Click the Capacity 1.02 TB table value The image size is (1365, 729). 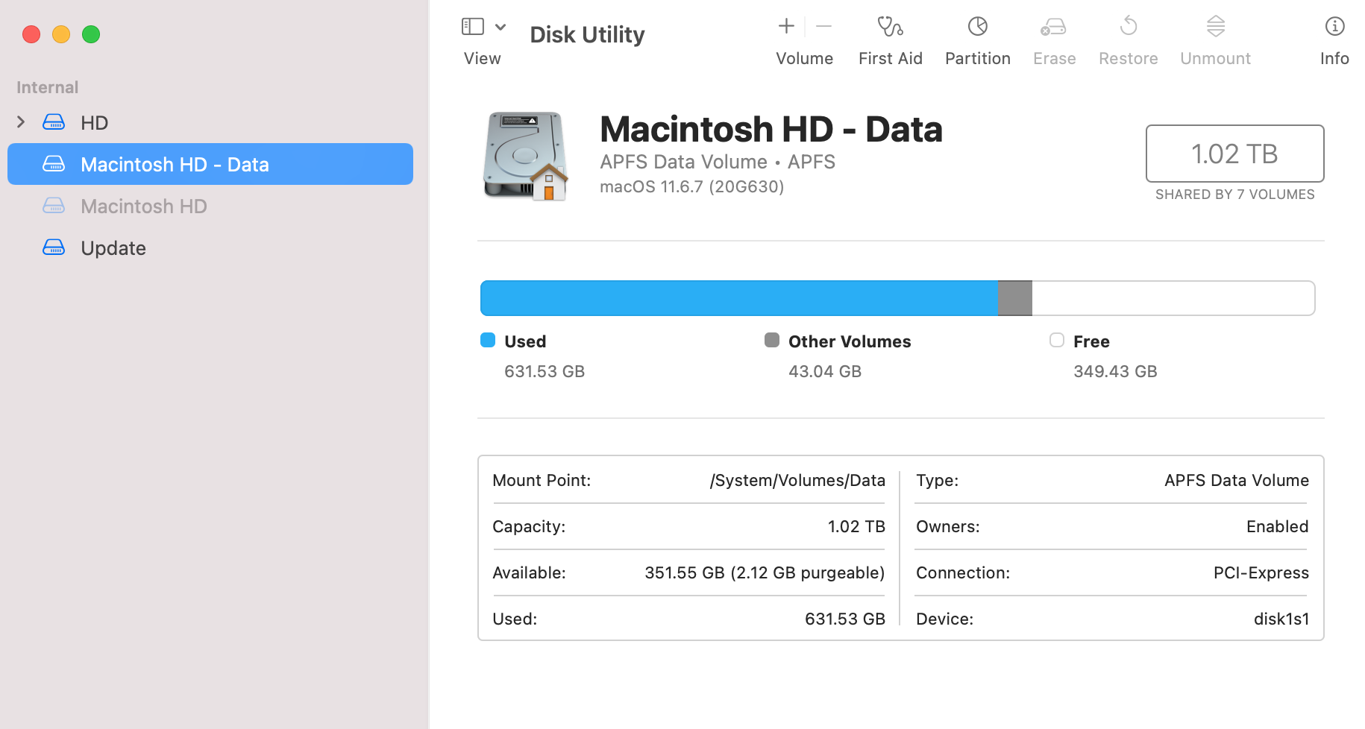tap(856, 526)
